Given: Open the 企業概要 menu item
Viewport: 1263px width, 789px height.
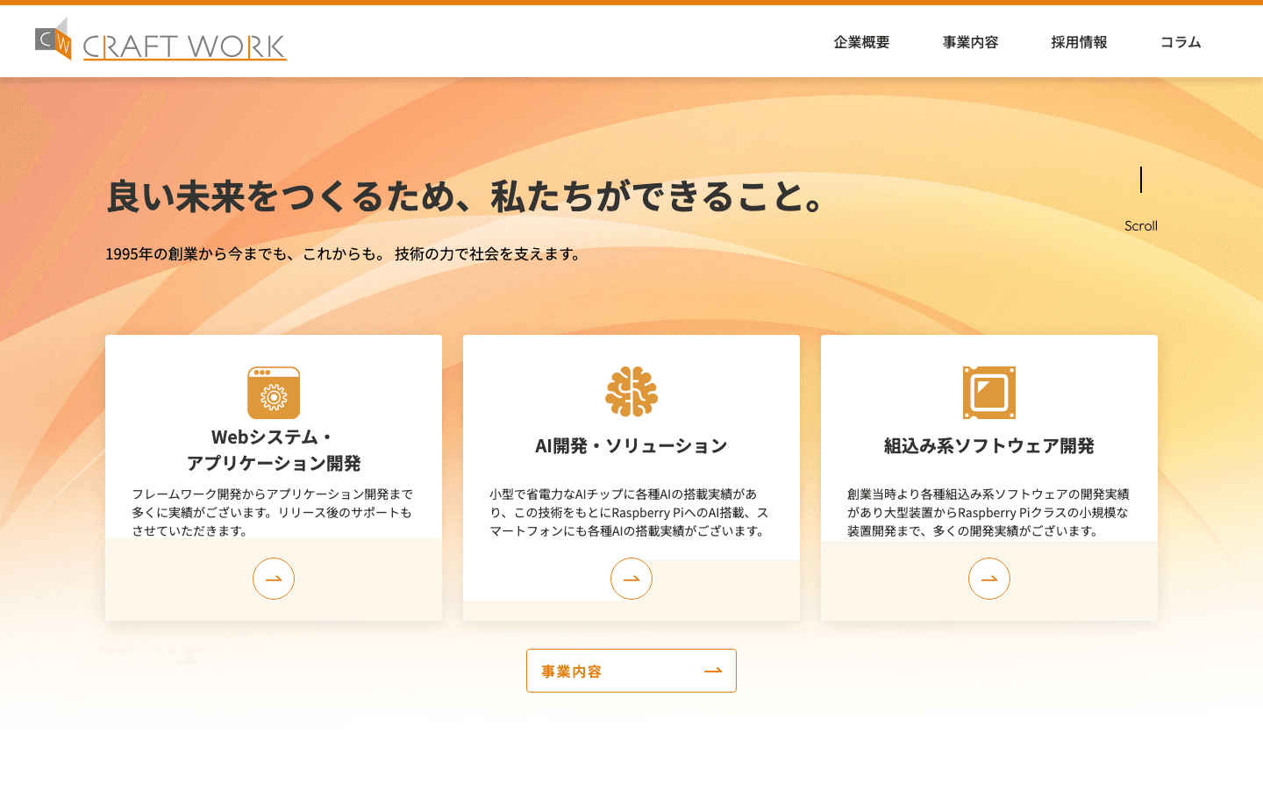Looking at the screenshot, I should click(861, 42).
